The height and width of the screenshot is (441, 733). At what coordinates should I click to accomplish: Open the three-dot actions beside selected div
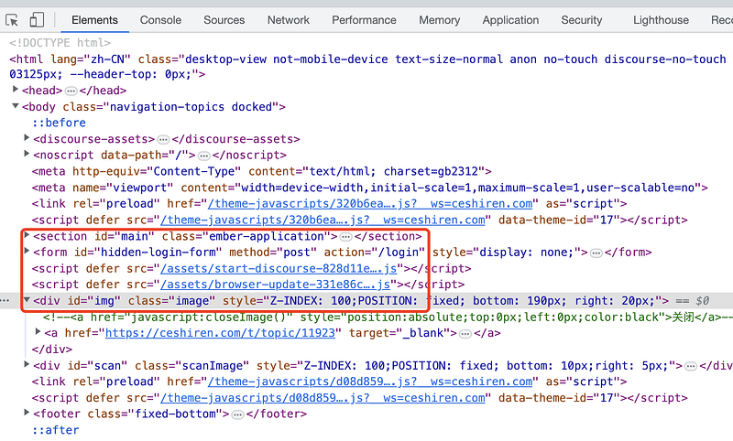pyautogui.click(x=5, y=301)
